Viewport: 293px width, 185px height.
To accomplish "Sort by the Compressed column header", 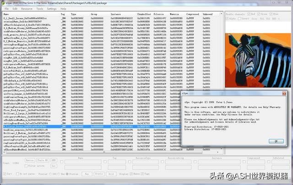I will pyautogui.click(x=194, y=14).
